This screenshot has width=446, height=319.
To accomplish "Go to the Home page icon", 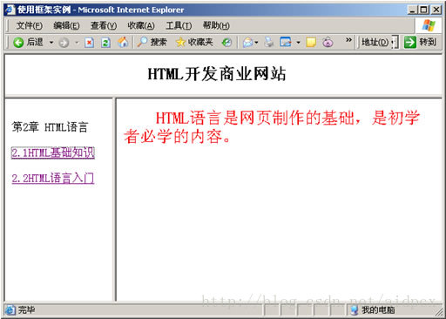I will tap(123, 43).
